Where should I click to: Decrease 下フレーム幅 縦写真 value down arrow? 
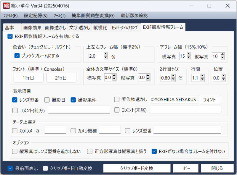pyautogui.click(x=222, y=58)
